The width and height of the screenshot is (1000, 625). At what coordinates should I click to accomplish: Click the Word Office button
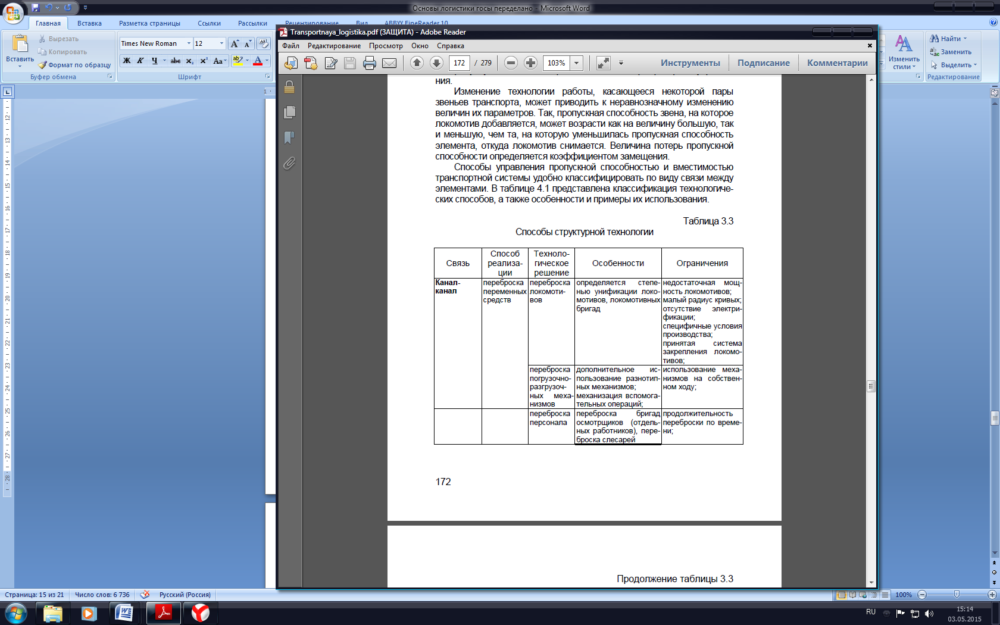click(x=13, y=12)
